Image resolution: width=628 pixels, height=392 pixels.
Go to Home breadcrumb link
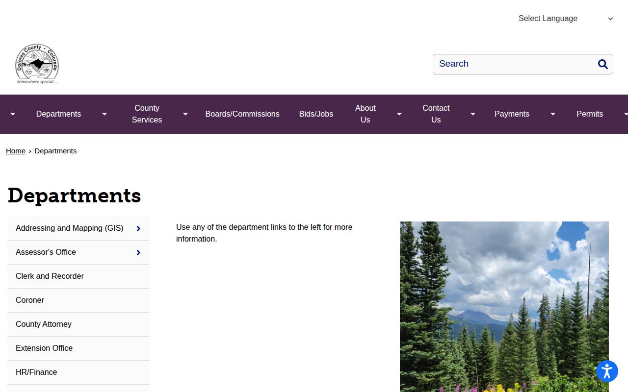pyautogui.click(x=16, y=151)
